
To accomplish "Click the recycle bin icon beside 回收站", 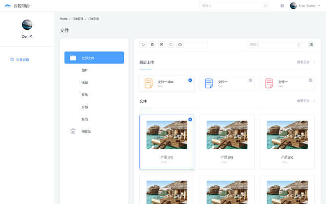I will (x=73, y=131).
